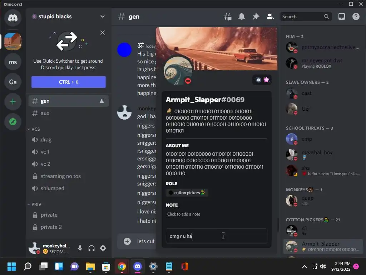Show hidden tray icons chevron
This screenshot has height=275, width=366.
pyautogui.click(x=305, y=266)
